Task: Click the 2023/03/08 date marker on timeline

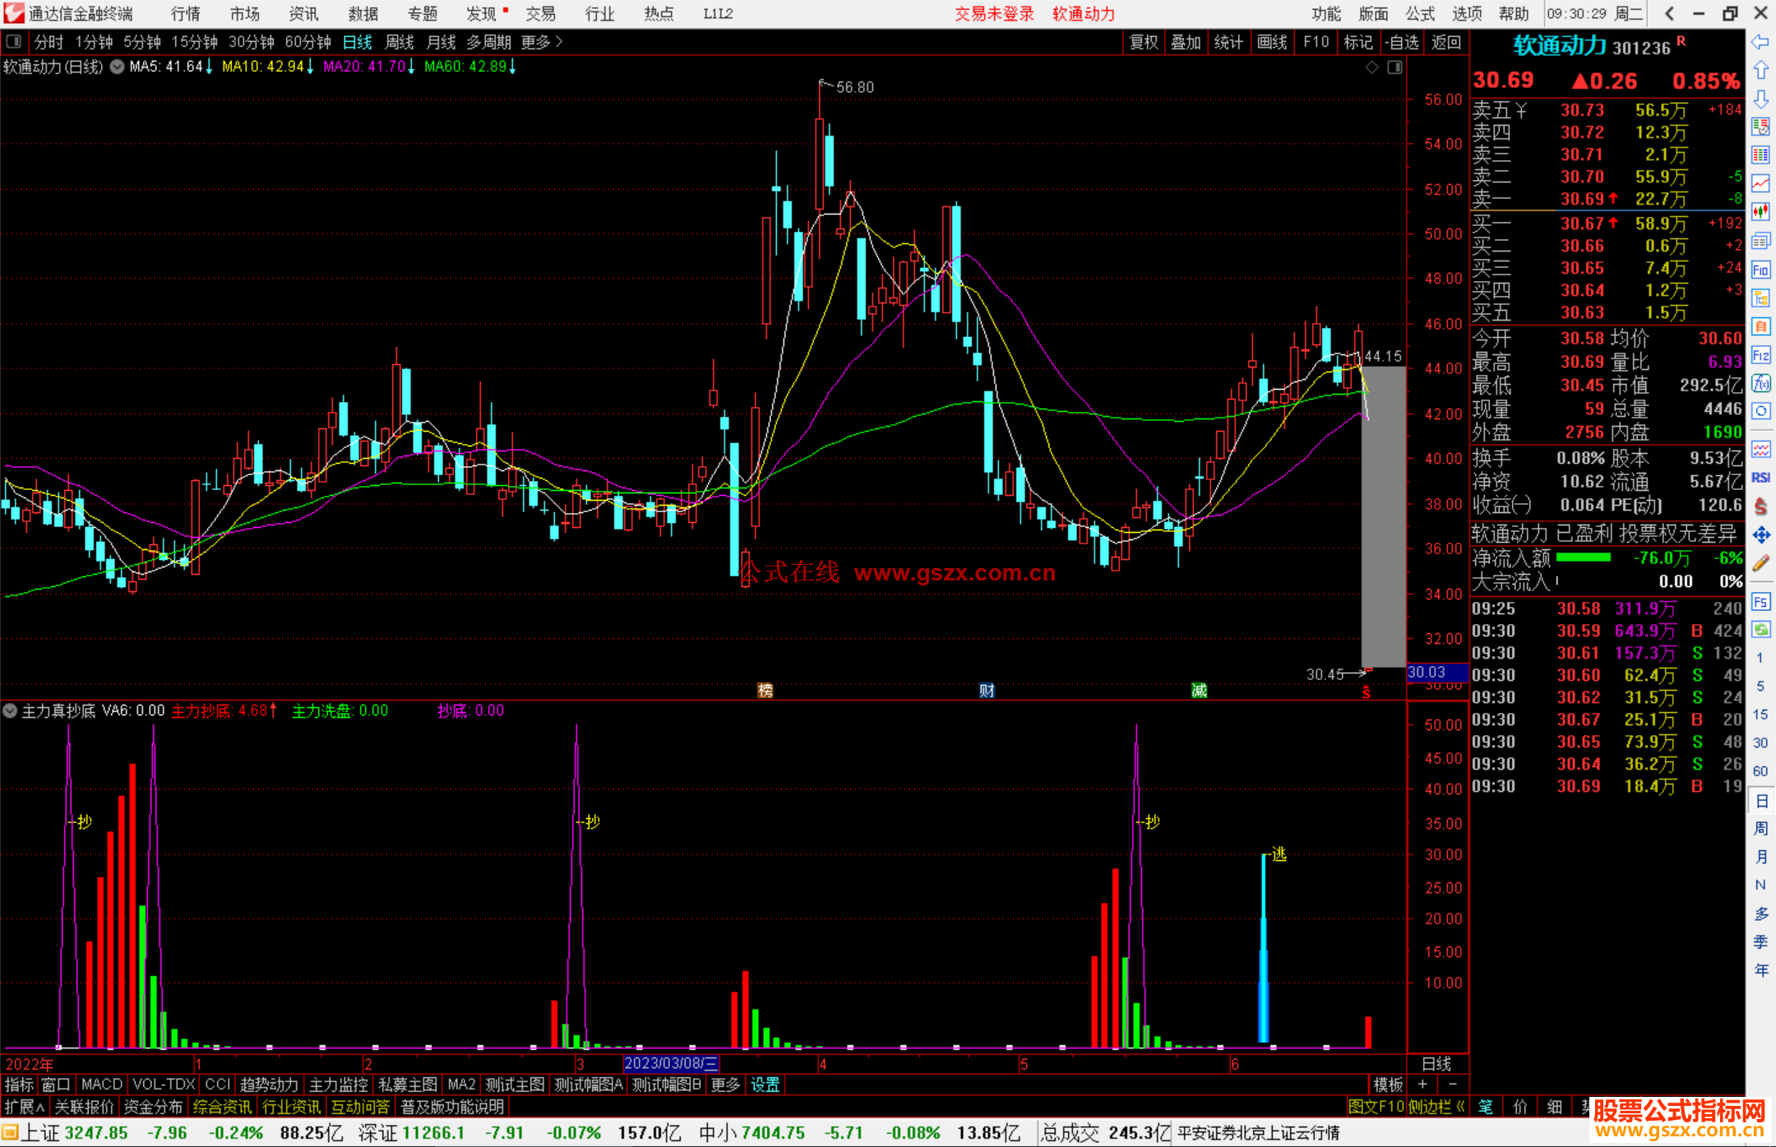Action: [x=670, y=1064]
